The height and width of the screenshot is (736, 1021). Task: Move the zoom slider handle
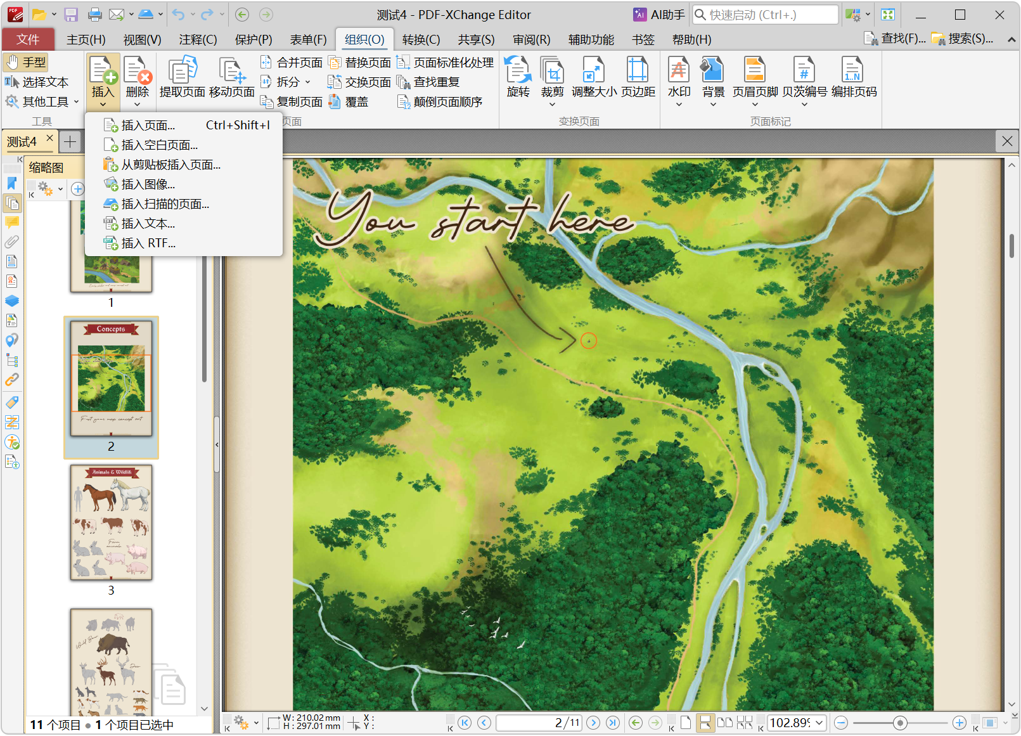(x=900, y=723)
